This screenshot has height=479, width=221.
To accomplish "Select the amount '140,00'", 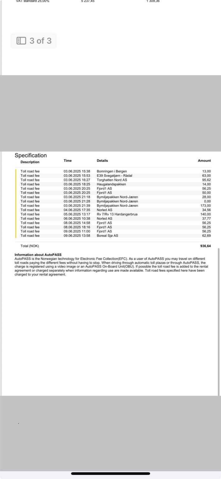I will pos(205,214).
